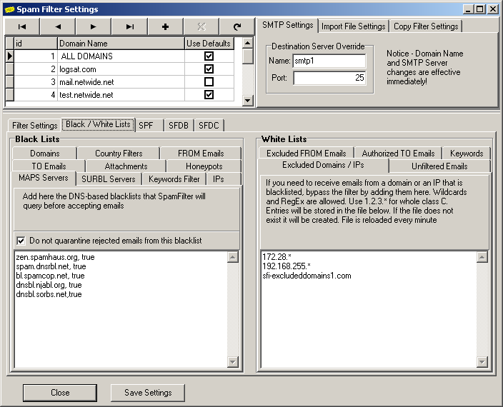The height and width of the screenshot is (407, 503).
Task: Click the app icon in title bar
Action: coord(10,9)
